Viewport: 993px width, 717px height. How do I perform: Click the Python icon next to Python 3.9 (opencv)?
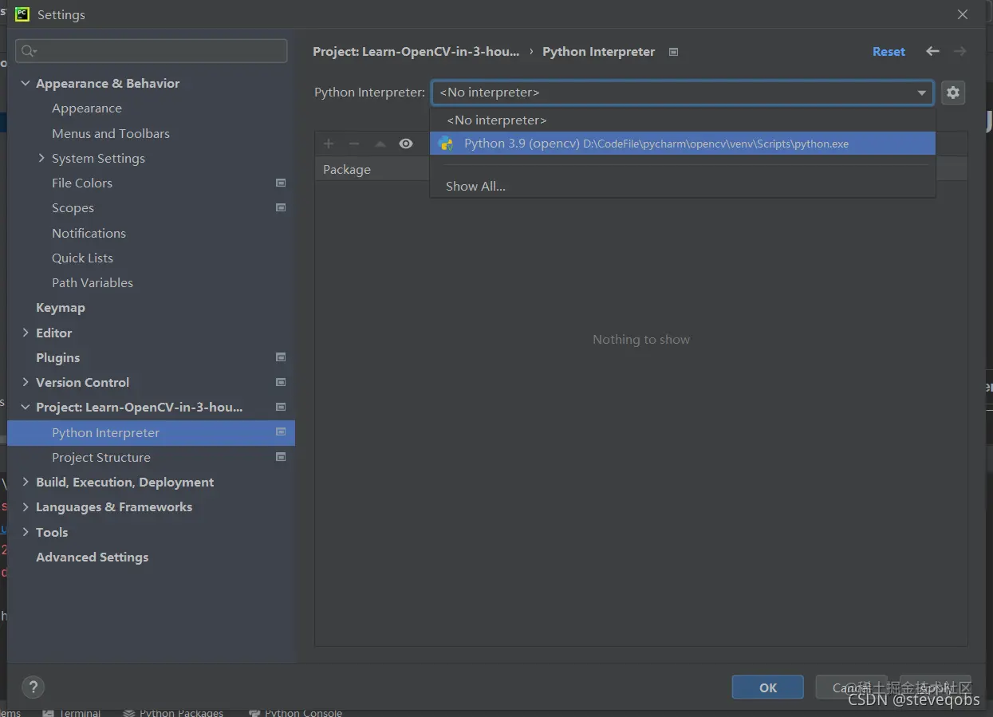tap(446, 144)
